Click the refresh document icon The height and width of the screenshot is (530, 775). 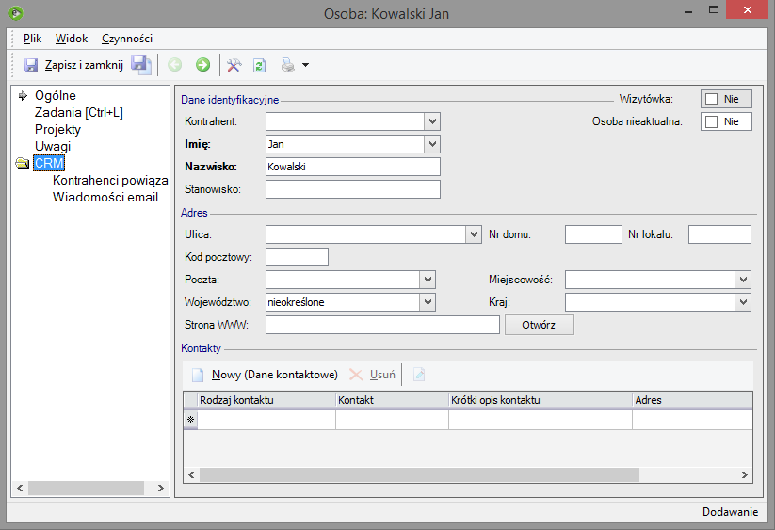point(260,65)
